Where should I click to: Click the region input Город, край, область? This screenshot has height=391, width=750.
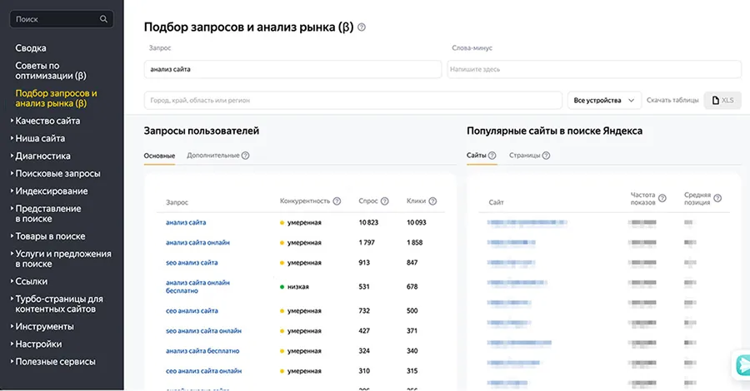pos(353,101)
